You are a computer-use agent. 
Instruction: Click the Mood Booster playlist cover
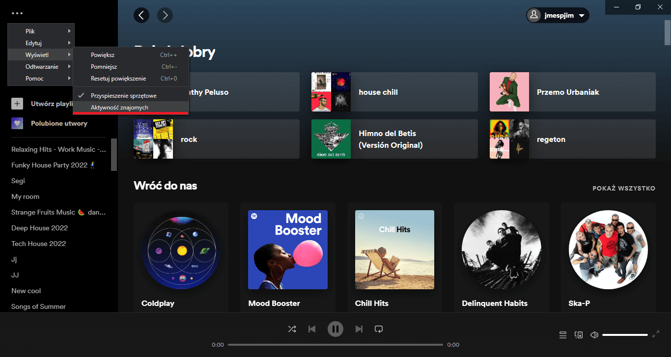288,250
